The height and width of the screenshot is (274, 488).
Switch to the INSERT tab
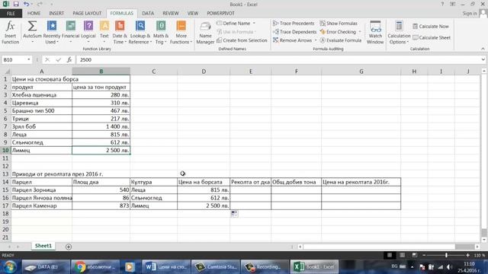[56, 14]
